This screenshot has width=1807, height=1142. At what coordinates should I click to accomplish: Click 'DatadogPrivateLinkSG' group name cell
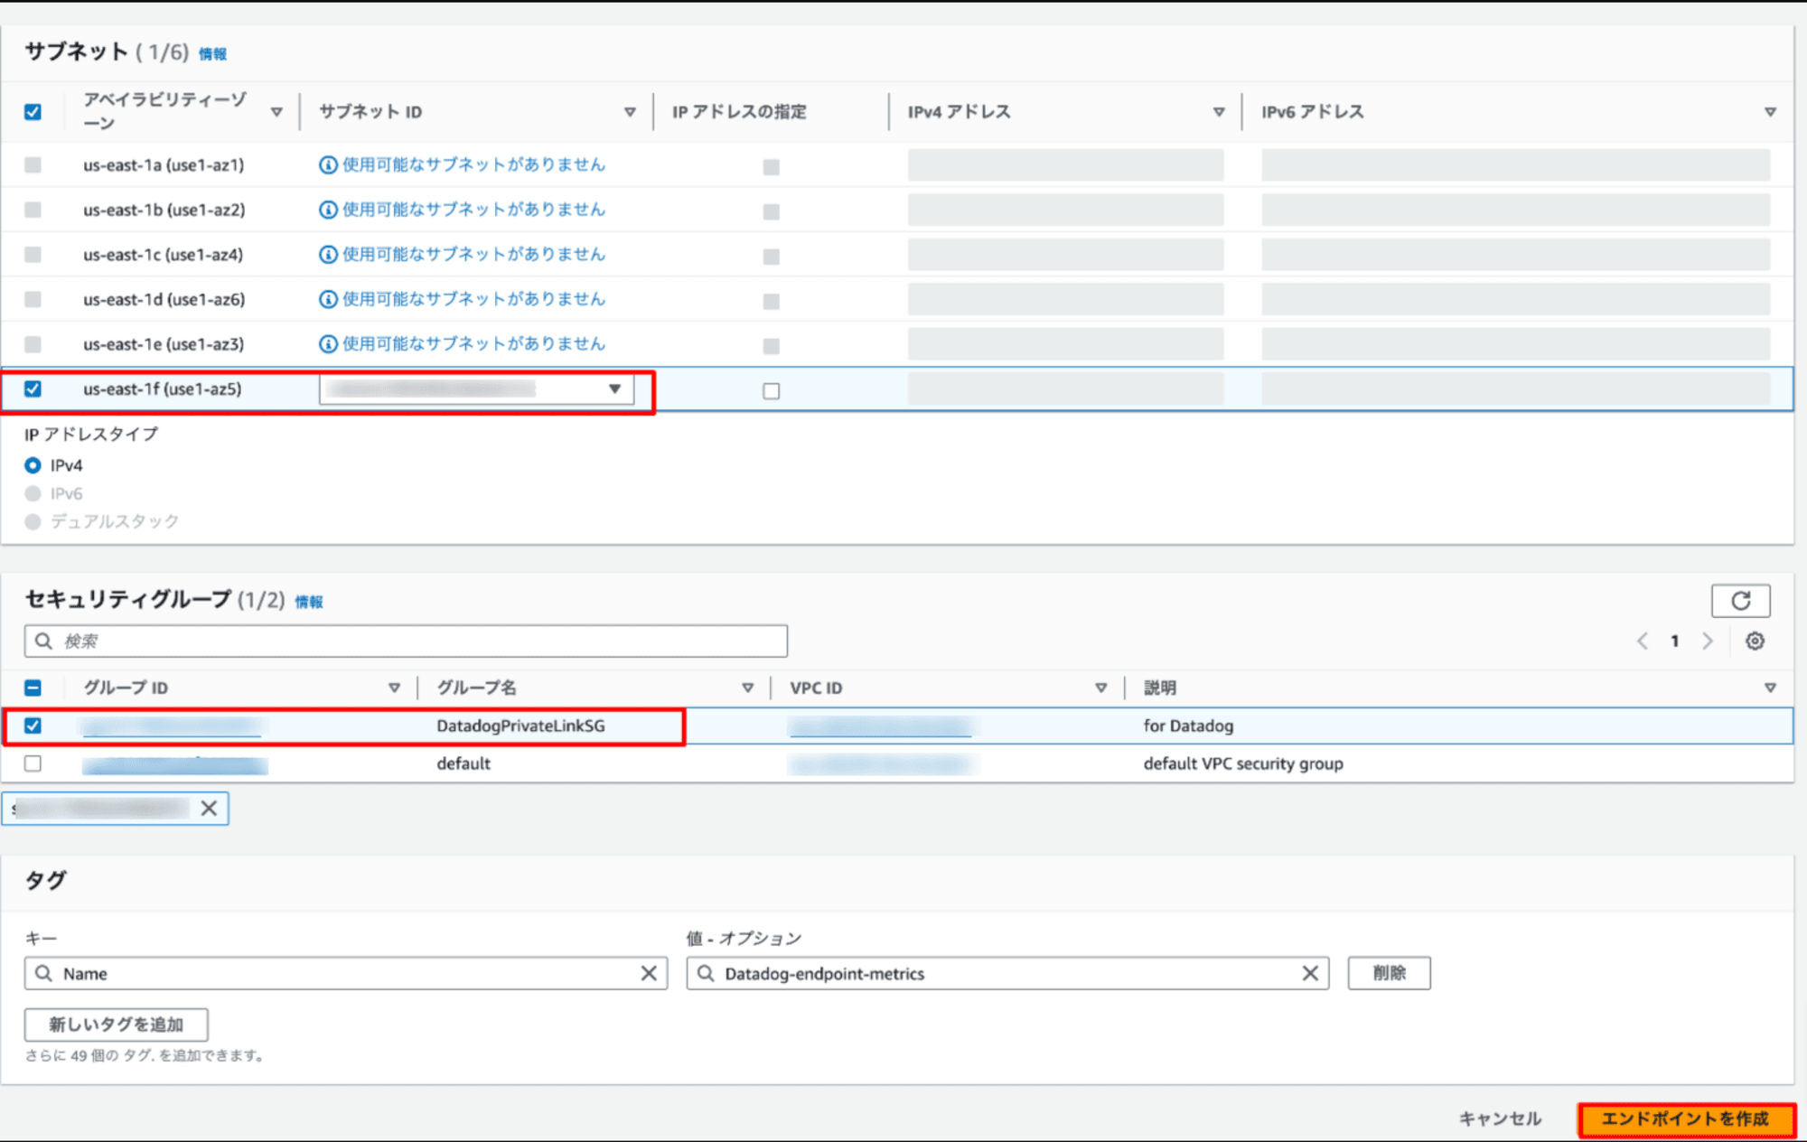click(520, 725)
